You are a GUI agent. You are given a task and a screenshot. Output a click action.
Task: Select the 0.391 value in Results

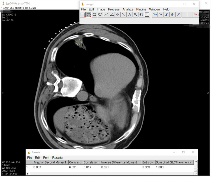(105, 167)
